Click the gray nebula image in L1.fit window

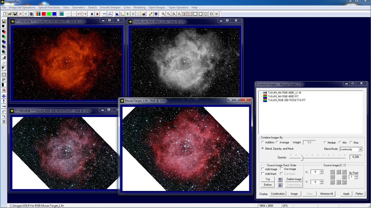click(185, 62)
